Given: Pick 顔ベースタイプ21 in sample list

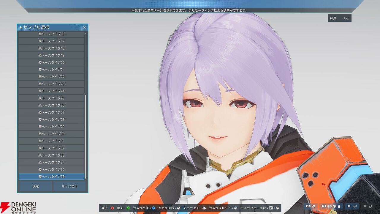Looking at the screenshot, I should 51,70.
